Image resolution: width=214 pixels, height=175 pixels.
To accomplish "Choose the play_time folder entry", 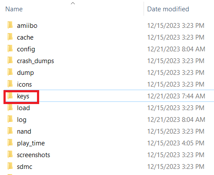I will coord(31,143).
